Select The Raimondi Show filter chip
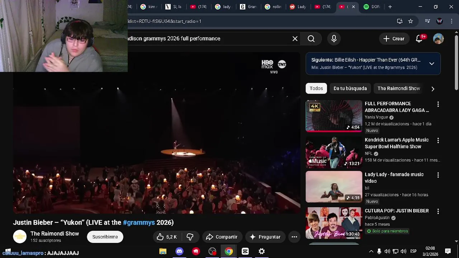Screen dimensions: 459x258 point(398,89)
